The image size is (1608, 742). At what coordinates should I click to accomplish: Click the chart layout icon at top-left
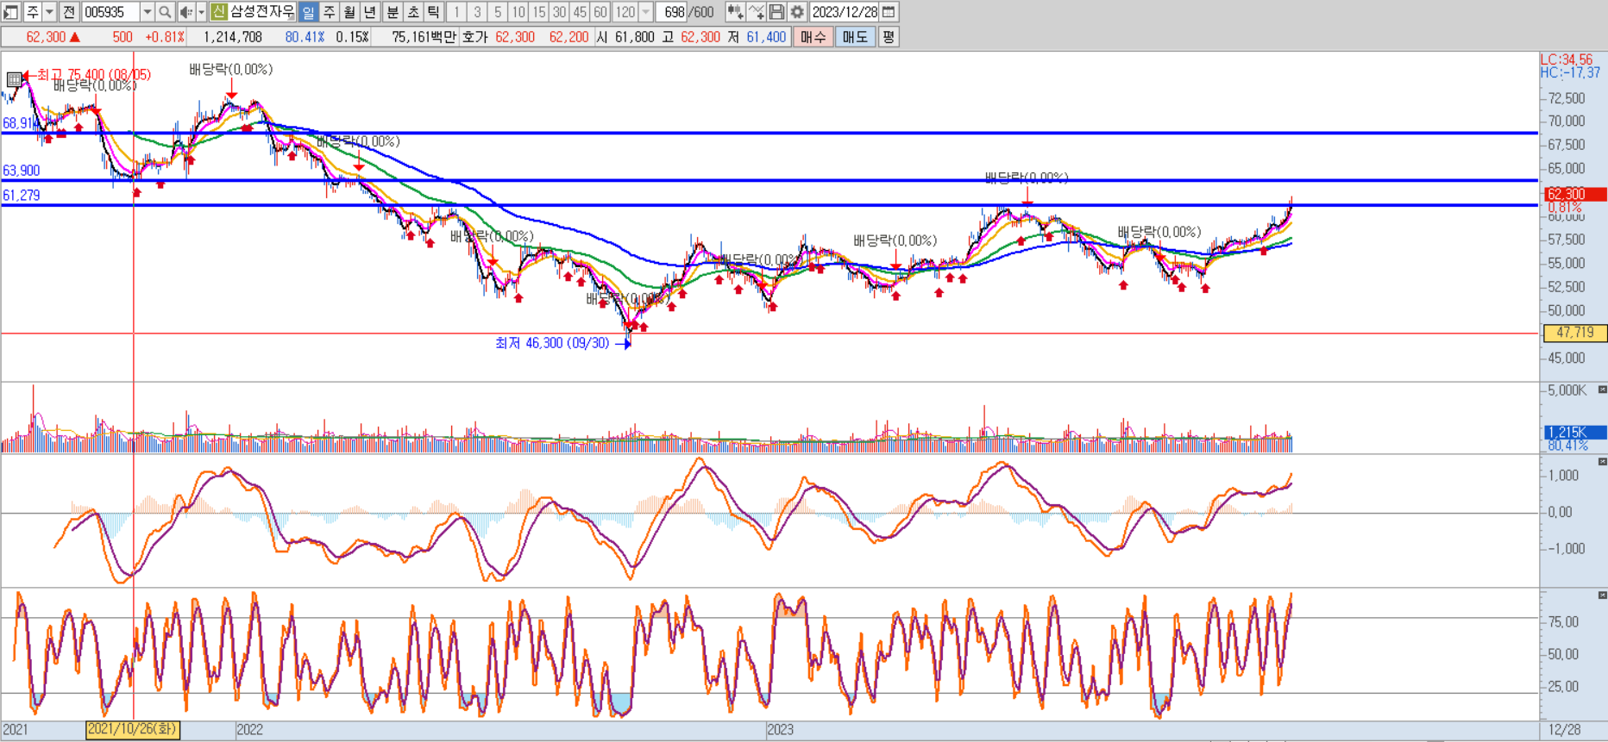(x=11, y=12)
